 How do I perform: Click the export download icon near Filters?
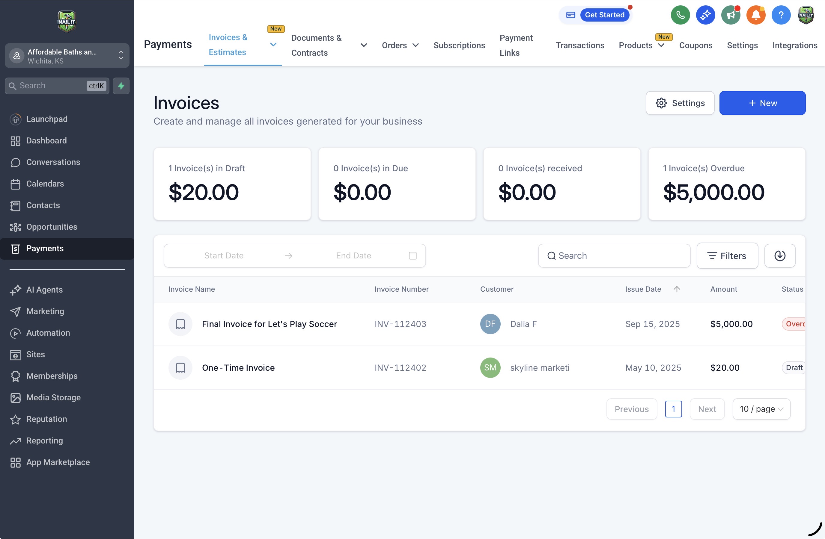point(780,256)
